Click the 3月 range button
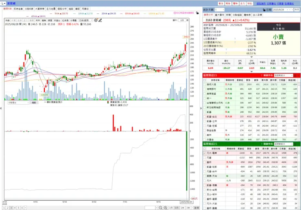 171,208
